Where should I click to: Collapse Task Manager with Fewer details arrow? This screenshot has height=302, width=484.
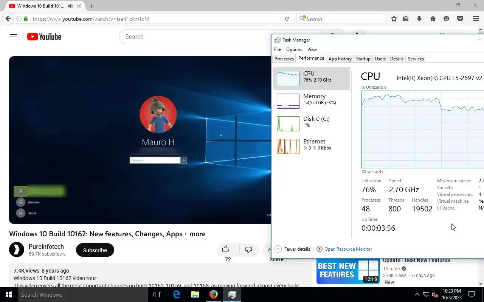click(x=278, y=249)
